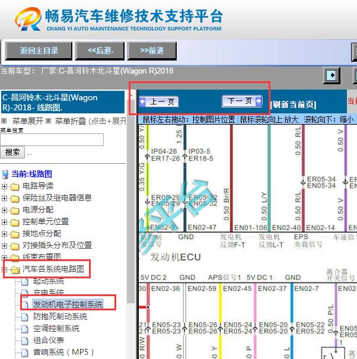The width and height of the screenshot is (357, 359).
Task: Click the 当前:线路图 heading
Action: click(x=31, y=174)
